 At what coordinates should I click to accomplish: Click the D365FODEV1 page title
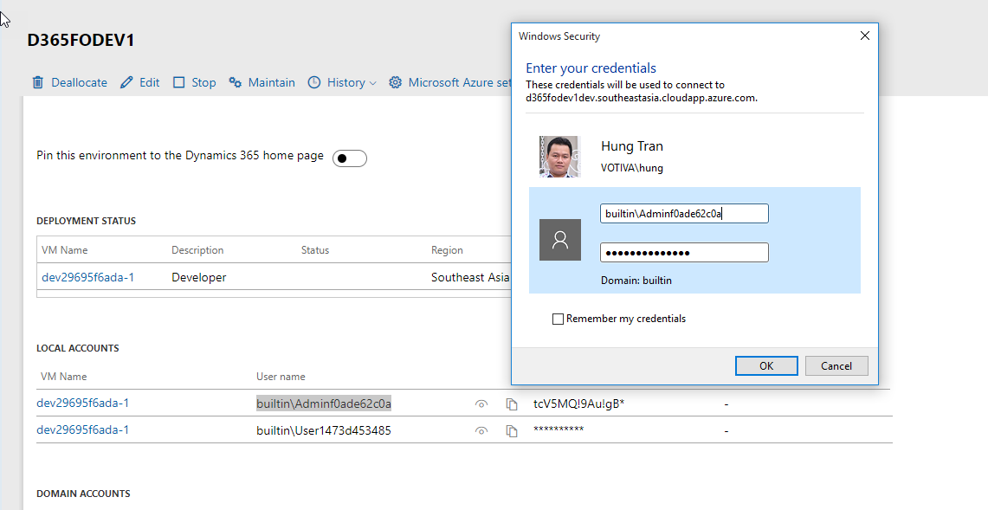click(x=81, y=41)
